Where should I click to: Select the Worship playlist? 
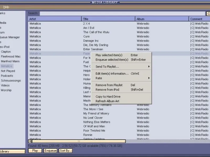tap(6, 90)
